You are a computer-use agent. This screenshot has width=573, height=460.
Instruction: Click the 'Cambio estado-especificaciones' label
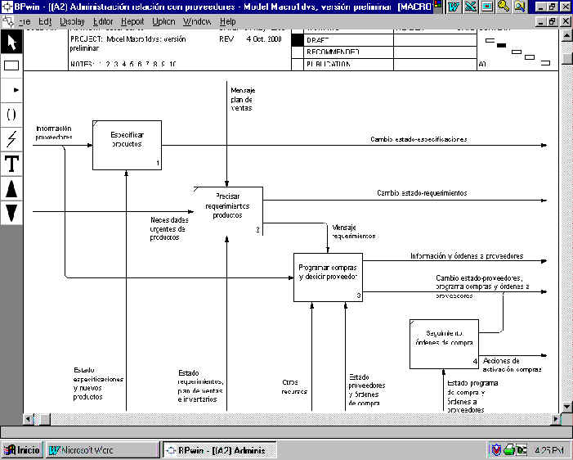tap(419, 139)
